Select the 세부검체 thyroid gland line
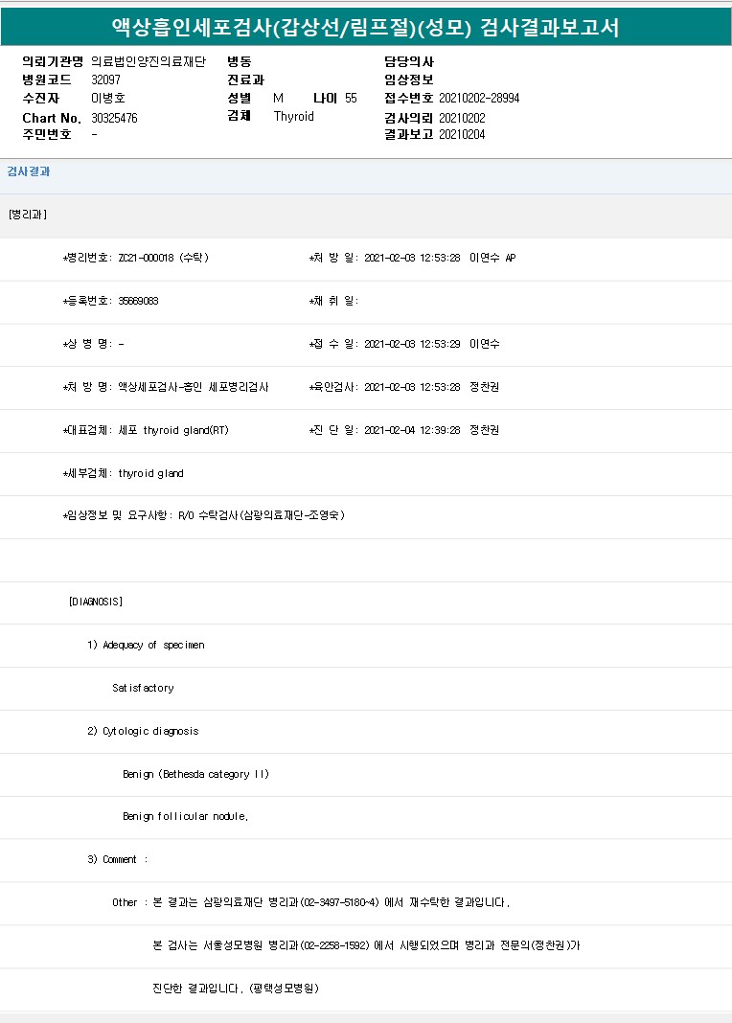The image size is (732, 1023). coord(124,473)
